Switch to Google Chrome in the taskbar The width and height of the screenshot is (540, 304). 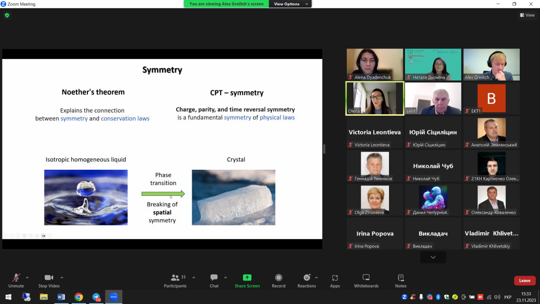click(78, 297)
